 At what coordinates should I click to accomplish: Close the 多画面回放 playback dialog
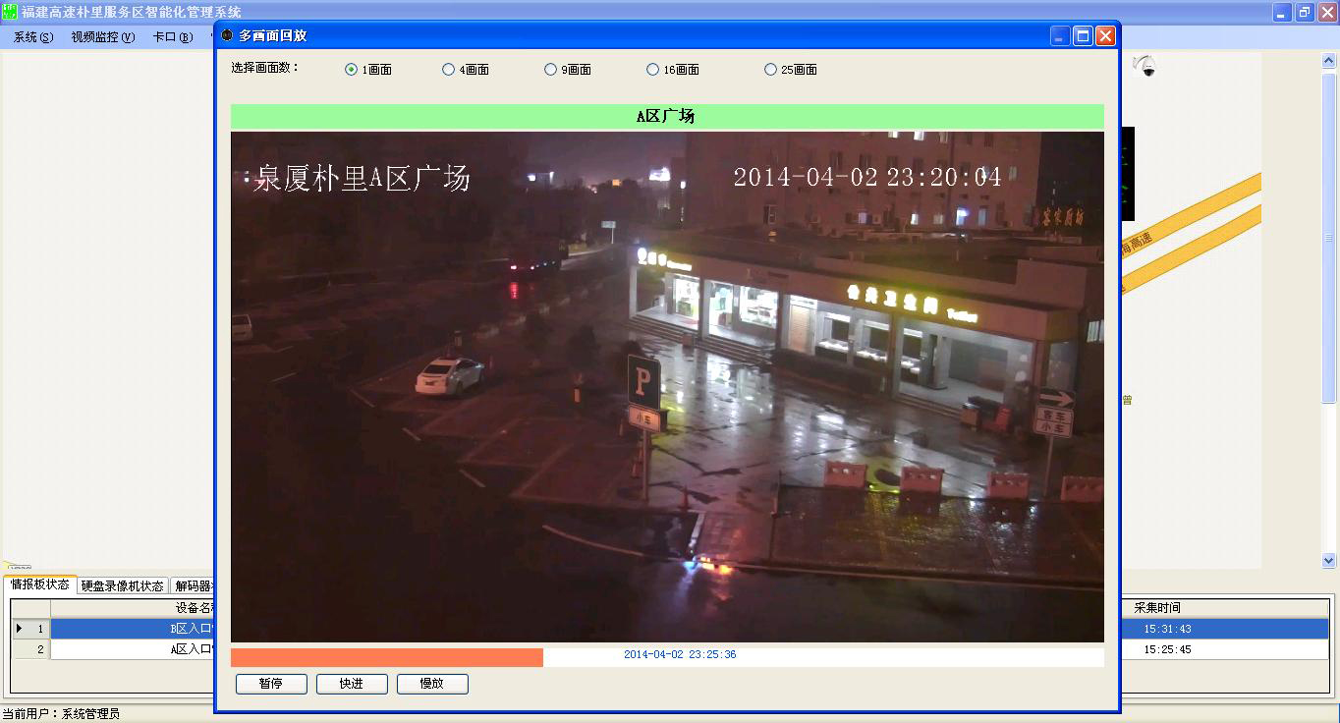[1105, 36]
